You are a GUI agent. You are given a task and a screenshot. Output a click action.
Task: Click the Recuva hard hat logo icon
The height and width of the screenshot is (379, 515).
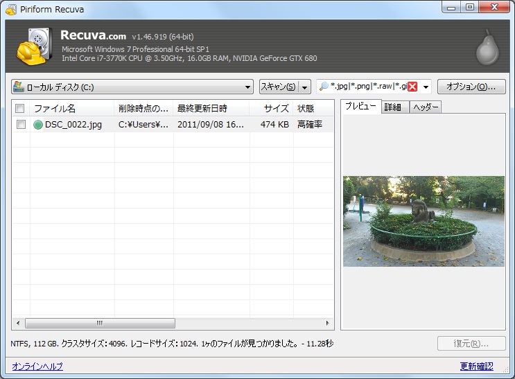(35, 46)
